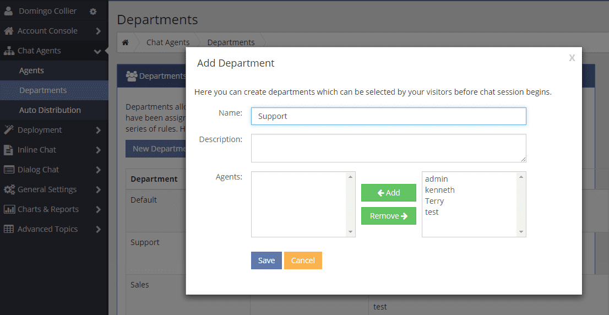Expand the Charts & Reports chevron
The height and width of the screenshot is (315, 609).
pyautogui.click(x=98, y=209)
